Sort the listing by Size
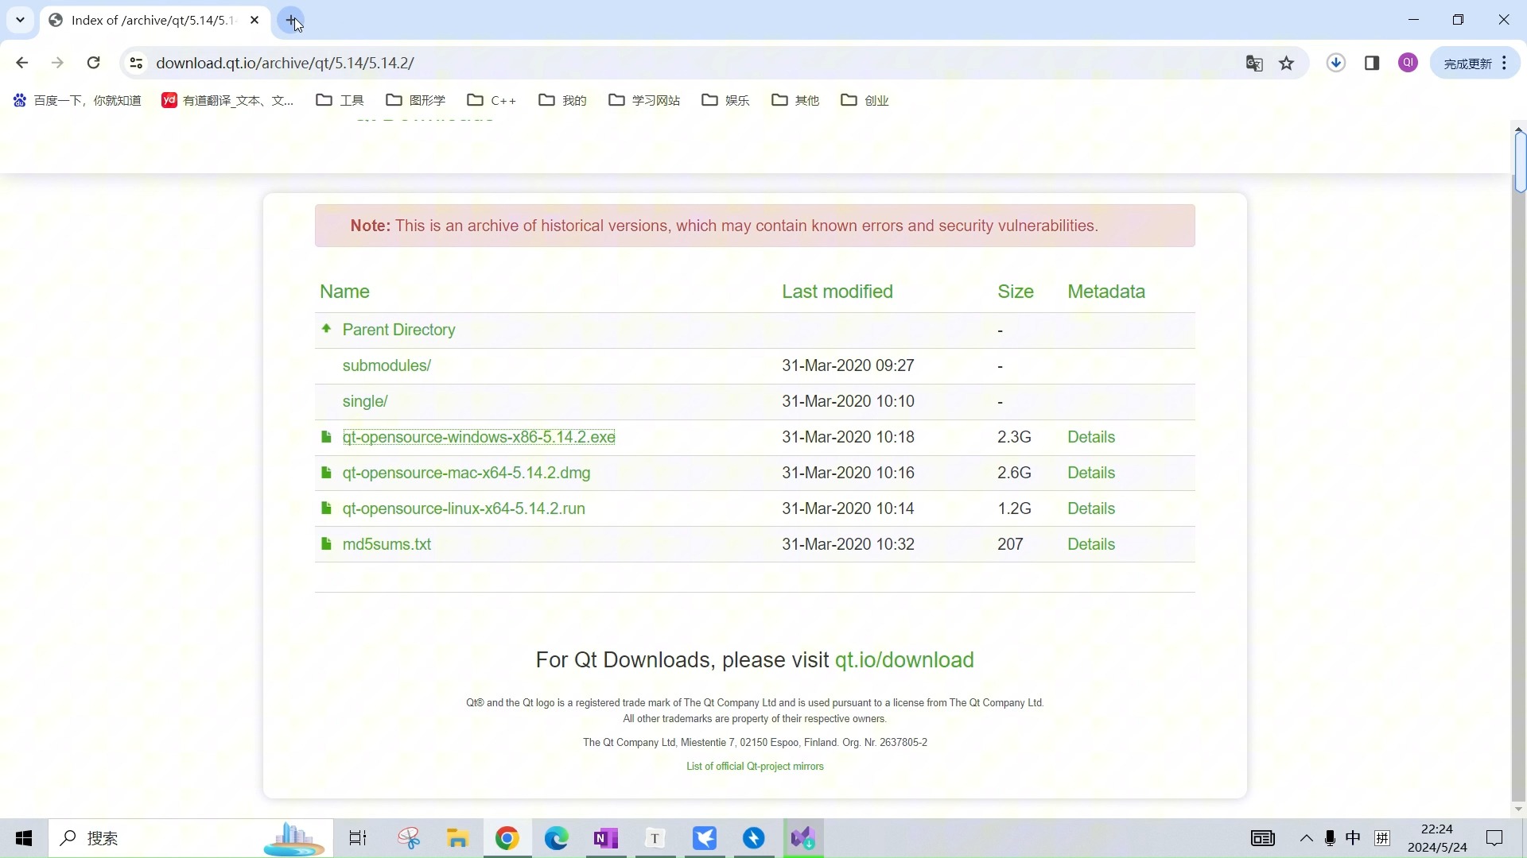Image resolution: width=1527 pixels, height=858 pixels. (x=1016, y=292)
